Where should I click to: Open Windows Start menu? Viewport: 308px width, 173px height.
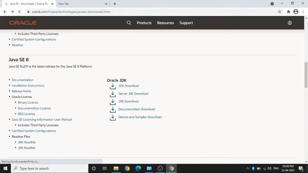click(5, 168)
